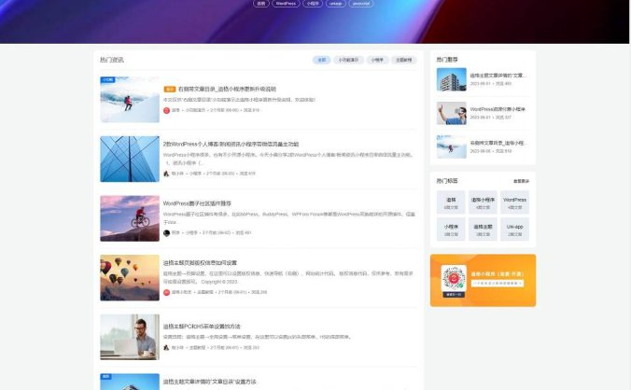This screenshot has width=631, height=390.
Task: Click red author avatar under first article
Action: click(166, 110)
